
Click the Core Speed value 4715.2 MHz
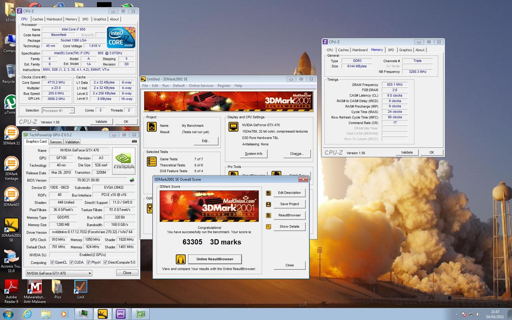(56, 83)
